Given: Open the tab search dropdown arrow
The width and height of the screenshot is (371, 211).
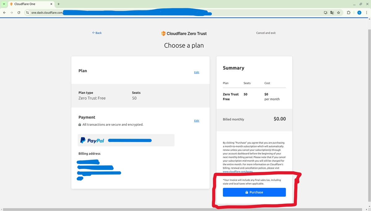Looking at the screenshot, I should tap(4, 4).
